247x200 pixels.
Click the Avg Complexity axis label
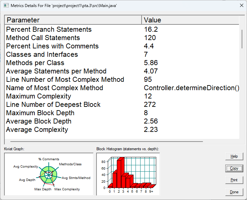click(26, 167)
